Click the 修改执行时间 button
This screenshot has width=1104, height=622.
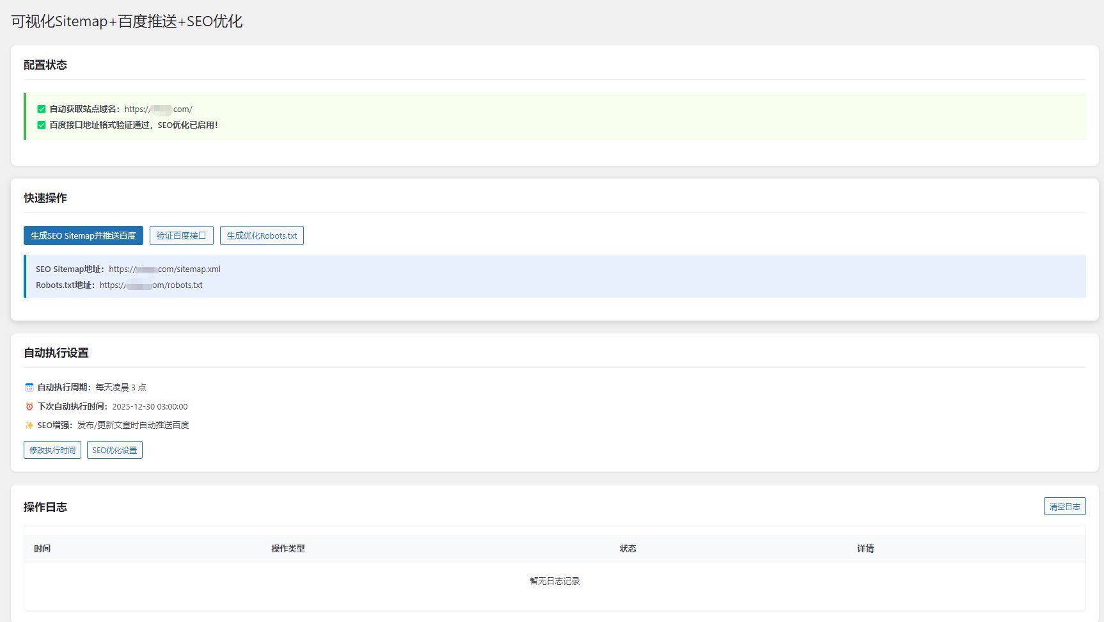click(x=52, y=450)
